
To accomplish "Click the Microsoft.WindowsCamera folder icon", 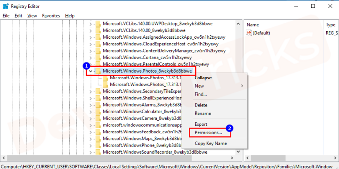I will [x=98, y=118].
